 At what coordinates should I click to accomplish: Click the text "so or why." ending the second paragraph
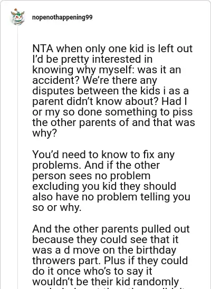[x=57, y=208]
